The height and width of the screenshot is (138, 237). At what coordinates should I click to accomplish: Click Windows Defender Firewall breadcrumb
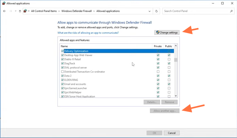click(77, 11)
